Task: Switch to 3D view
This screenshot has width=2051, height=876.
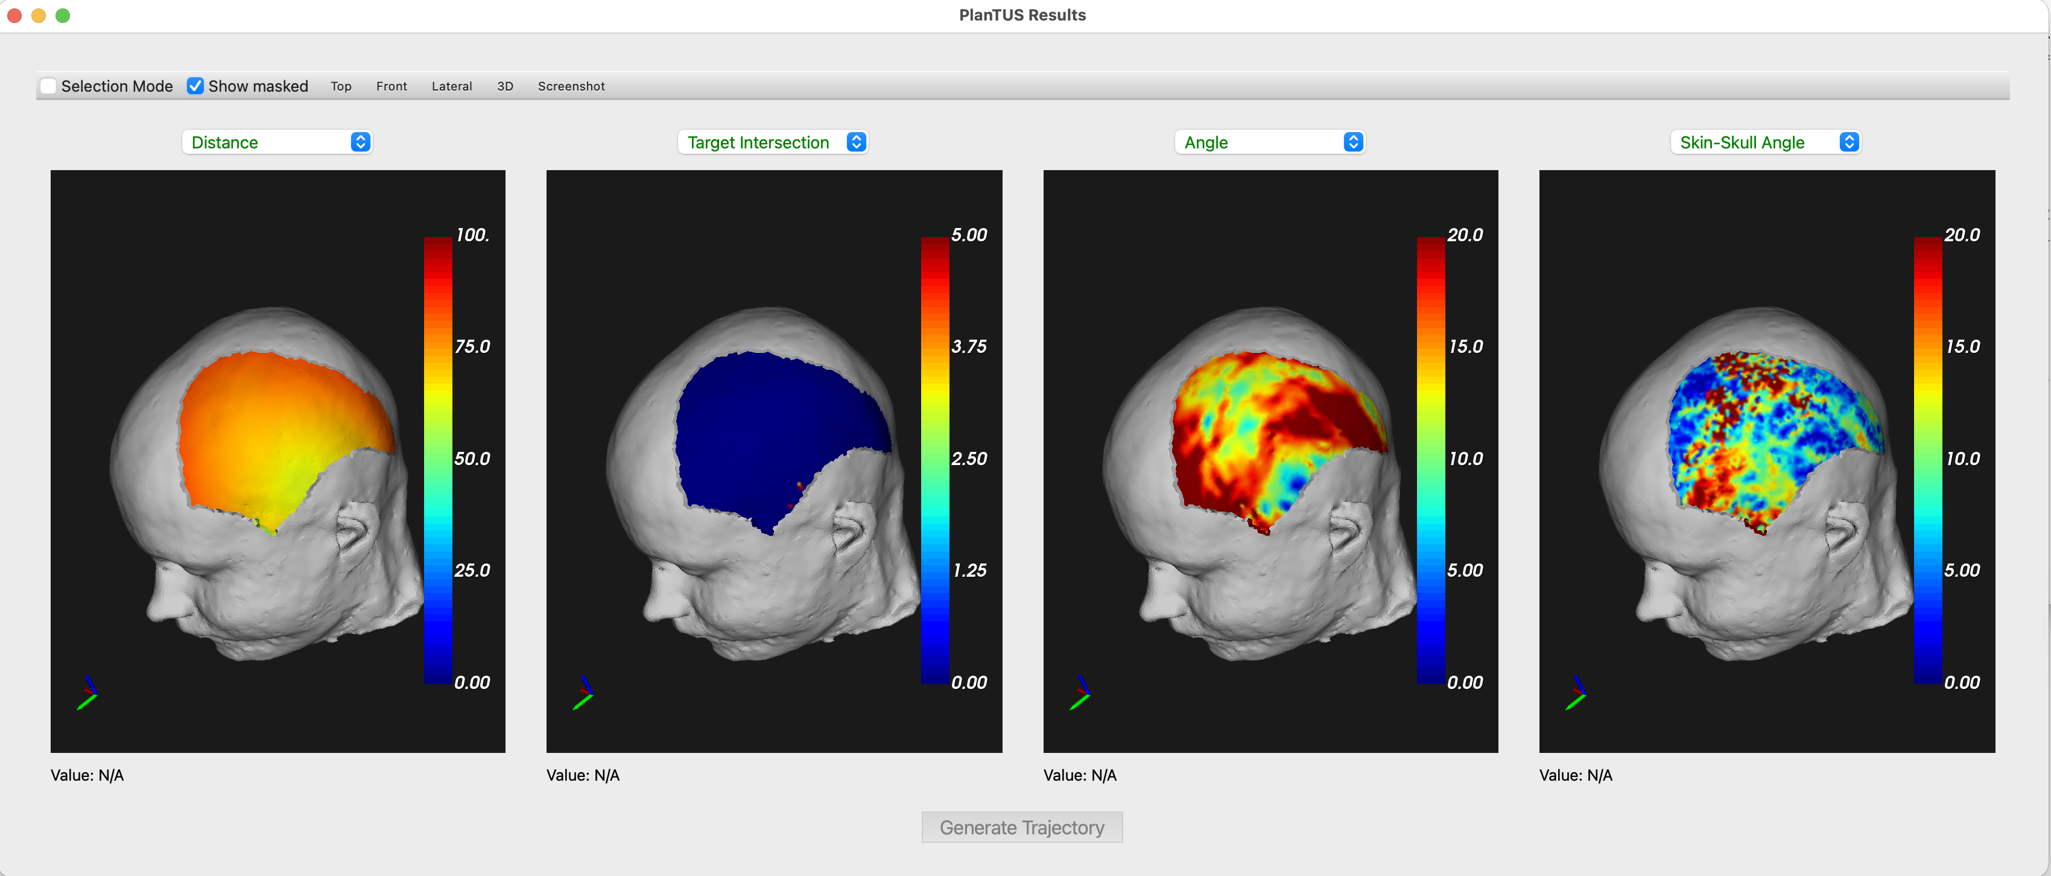Action: pyautogui.click(x=505, y=86)
